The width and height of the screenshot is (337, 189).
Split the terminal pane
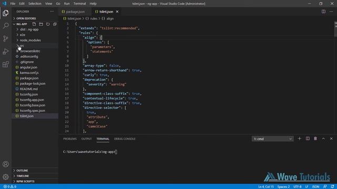pyautogui.click(x=308, y=139)
